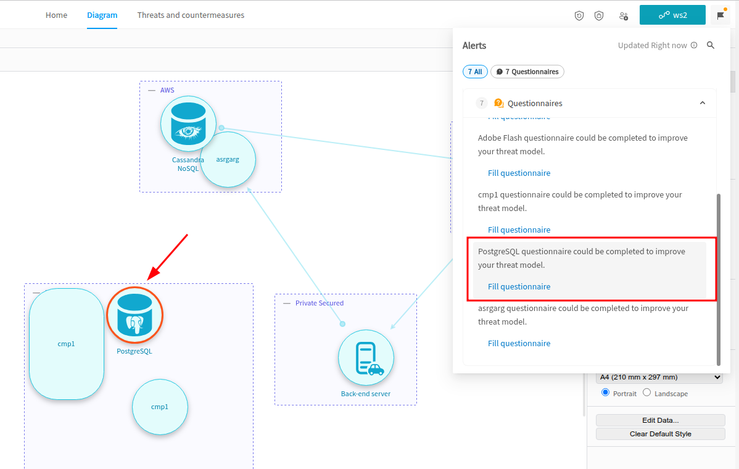This screenshot has width=739, height=469.
Task: Click the Questionnaires count badge 7
Action: point(482,103)
